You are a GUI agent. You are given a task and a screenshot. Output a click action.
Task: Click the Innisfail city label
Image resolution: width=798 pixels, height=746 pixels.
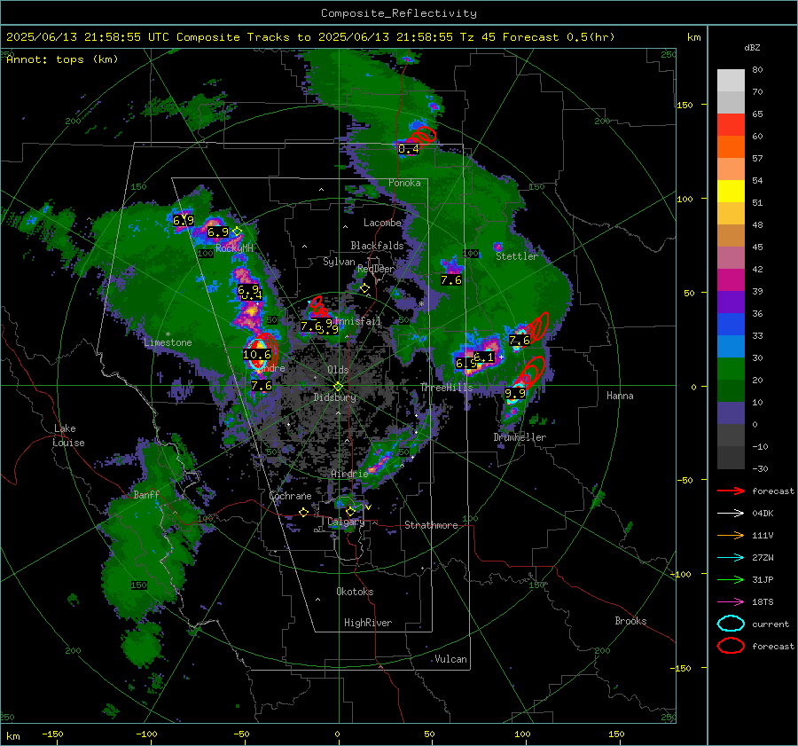(x=357, y=321)
